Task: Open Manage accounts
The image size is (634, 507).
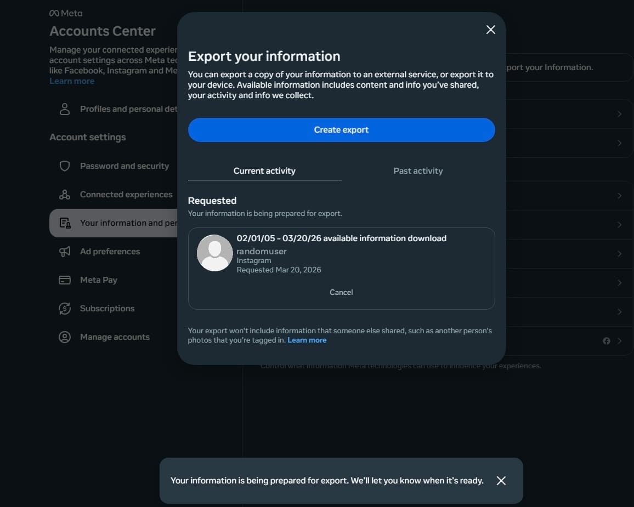Action: (x=114, y=337)
